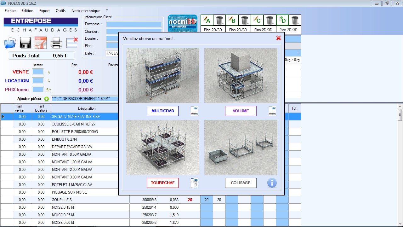Viewport: 403px width, 227px height.
Task: Select row DEPART FACADE GALVA
Action: coord(151,147)
